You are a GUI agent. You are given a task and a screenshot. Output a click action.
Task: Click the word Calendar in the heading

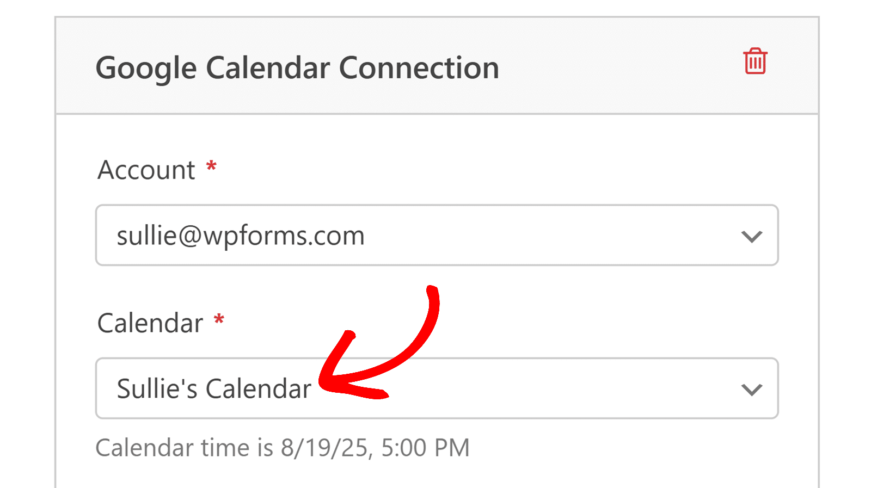click(x=268, y=68)
